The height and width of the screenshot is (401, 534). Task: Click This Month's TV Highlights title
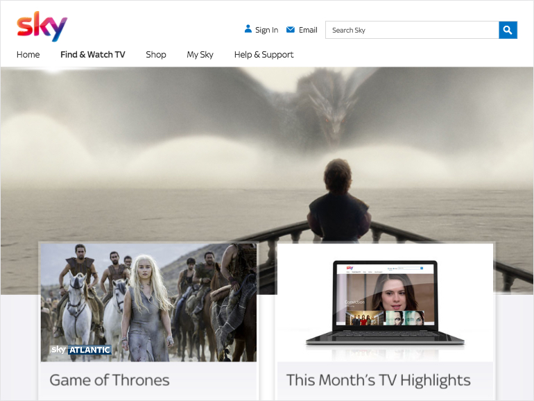[x=379, y=380]
